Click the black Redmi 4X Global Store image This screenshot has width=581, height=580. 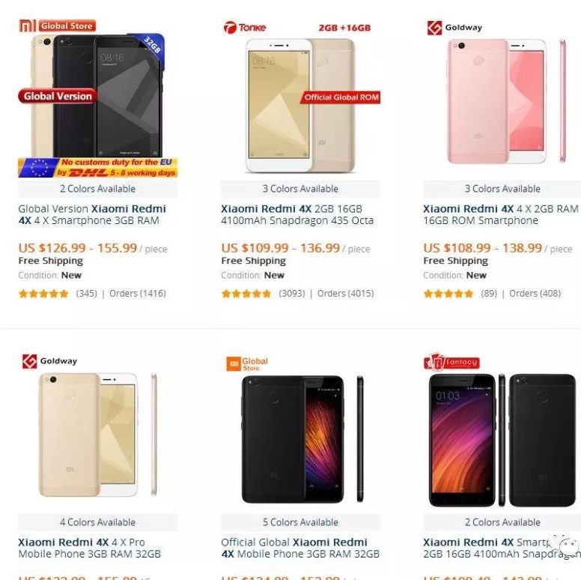(x=302, y=439)
